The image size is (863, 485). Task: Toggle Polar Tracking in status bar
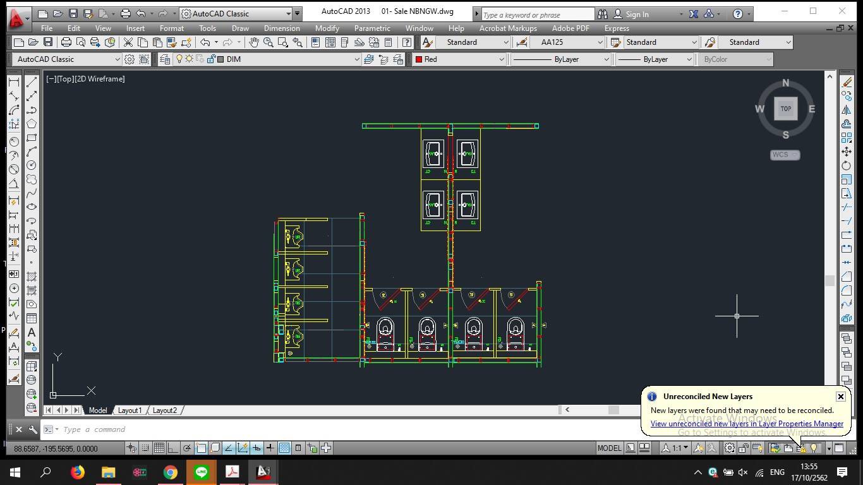(187, 448)
